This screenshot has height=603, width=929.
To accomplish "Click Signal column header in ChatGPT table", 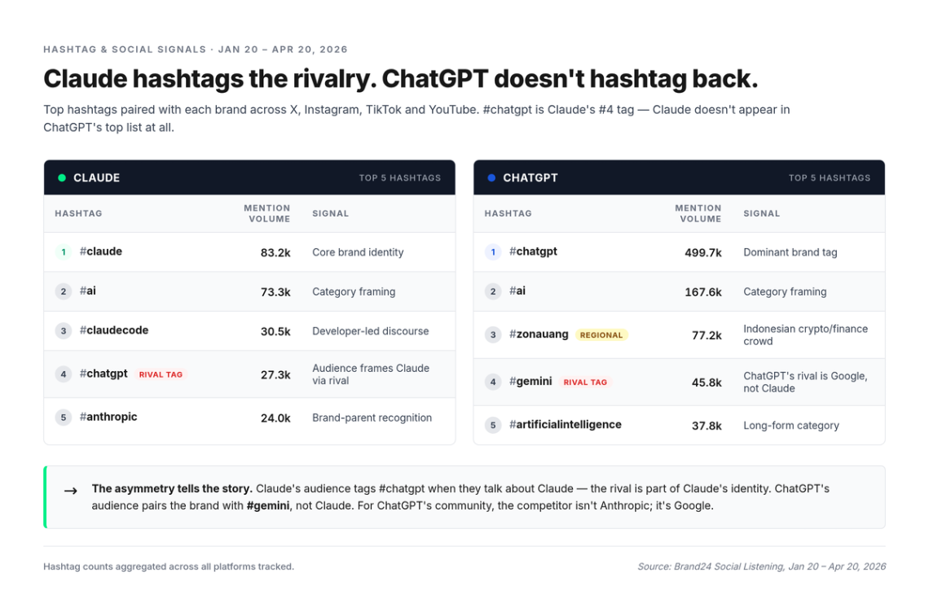I will click(761, 213).
